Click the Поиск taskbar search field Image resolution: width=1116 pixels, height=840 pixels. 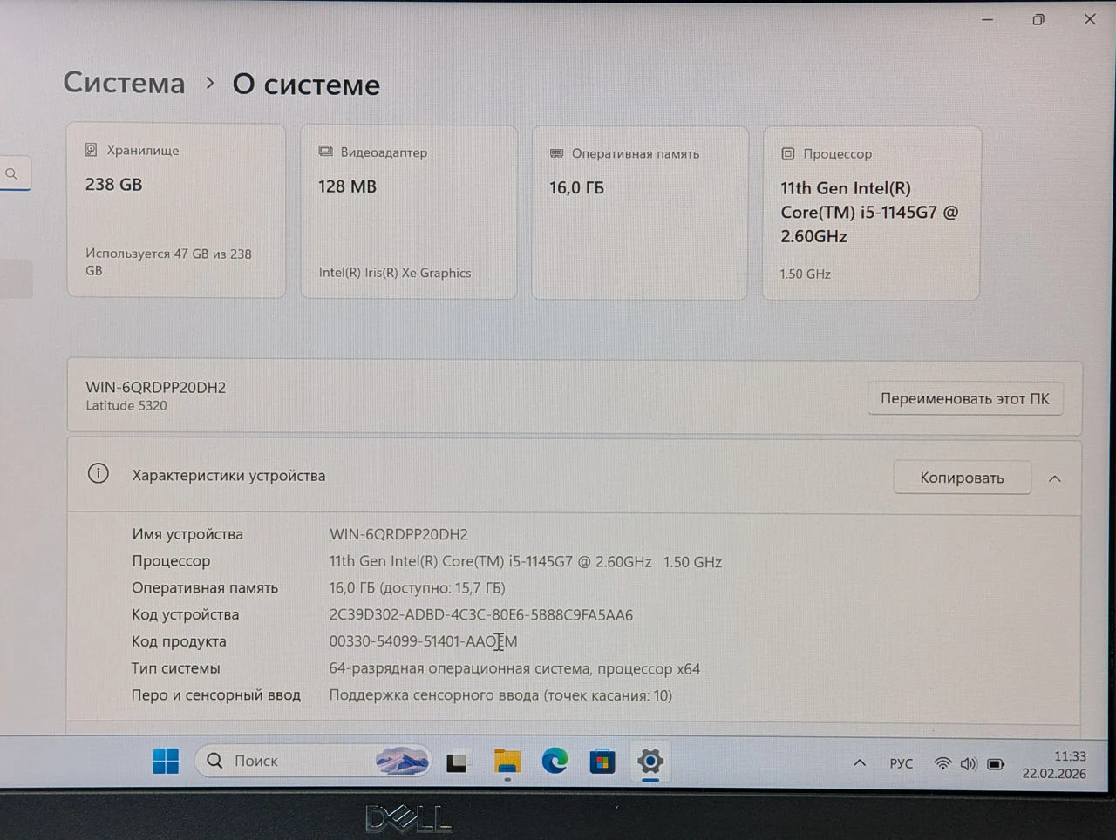[313, 761]
